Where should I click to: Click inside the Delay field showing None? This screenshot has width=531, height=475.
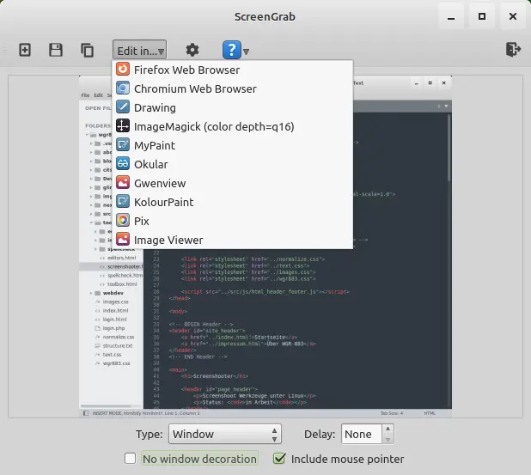(x=362, y=434)
